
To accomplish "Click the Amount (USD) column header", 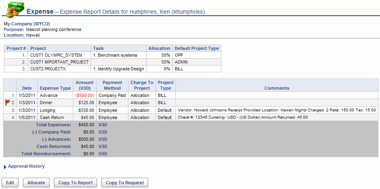I will pyautogui.click(x=85, y=85).
